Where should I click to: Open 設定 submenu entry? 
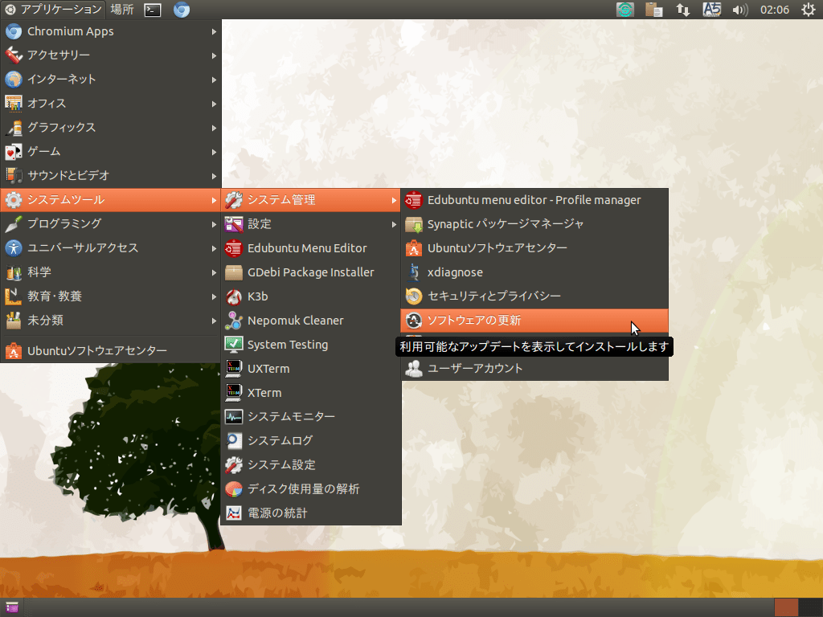pos(311,224)
